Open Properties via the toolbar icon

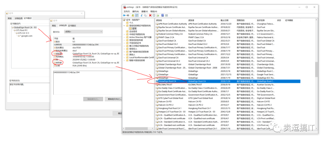pos(154,15)
